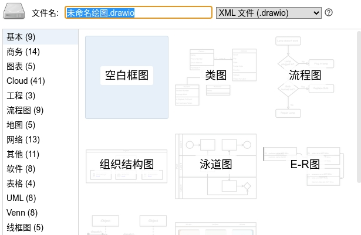Click the template list vertical scrollbar

tap(359, 107)
